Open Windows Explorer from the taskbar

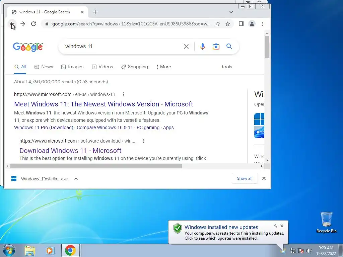[x=30, y=250]
